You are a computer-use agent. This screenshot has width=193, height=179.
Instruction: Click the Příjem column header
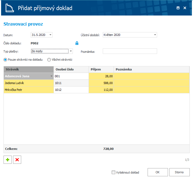pyautogui.click(x=101, y=69)
